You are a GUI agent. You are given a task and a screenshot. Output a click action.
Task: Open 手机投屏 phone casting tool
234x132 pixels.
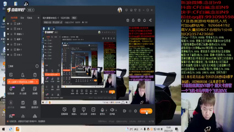click(84, 111)
